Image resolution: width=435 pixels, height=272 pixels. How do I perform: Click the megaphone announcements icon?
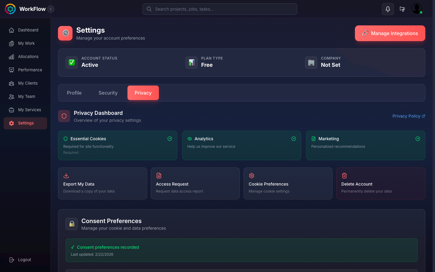402,9
